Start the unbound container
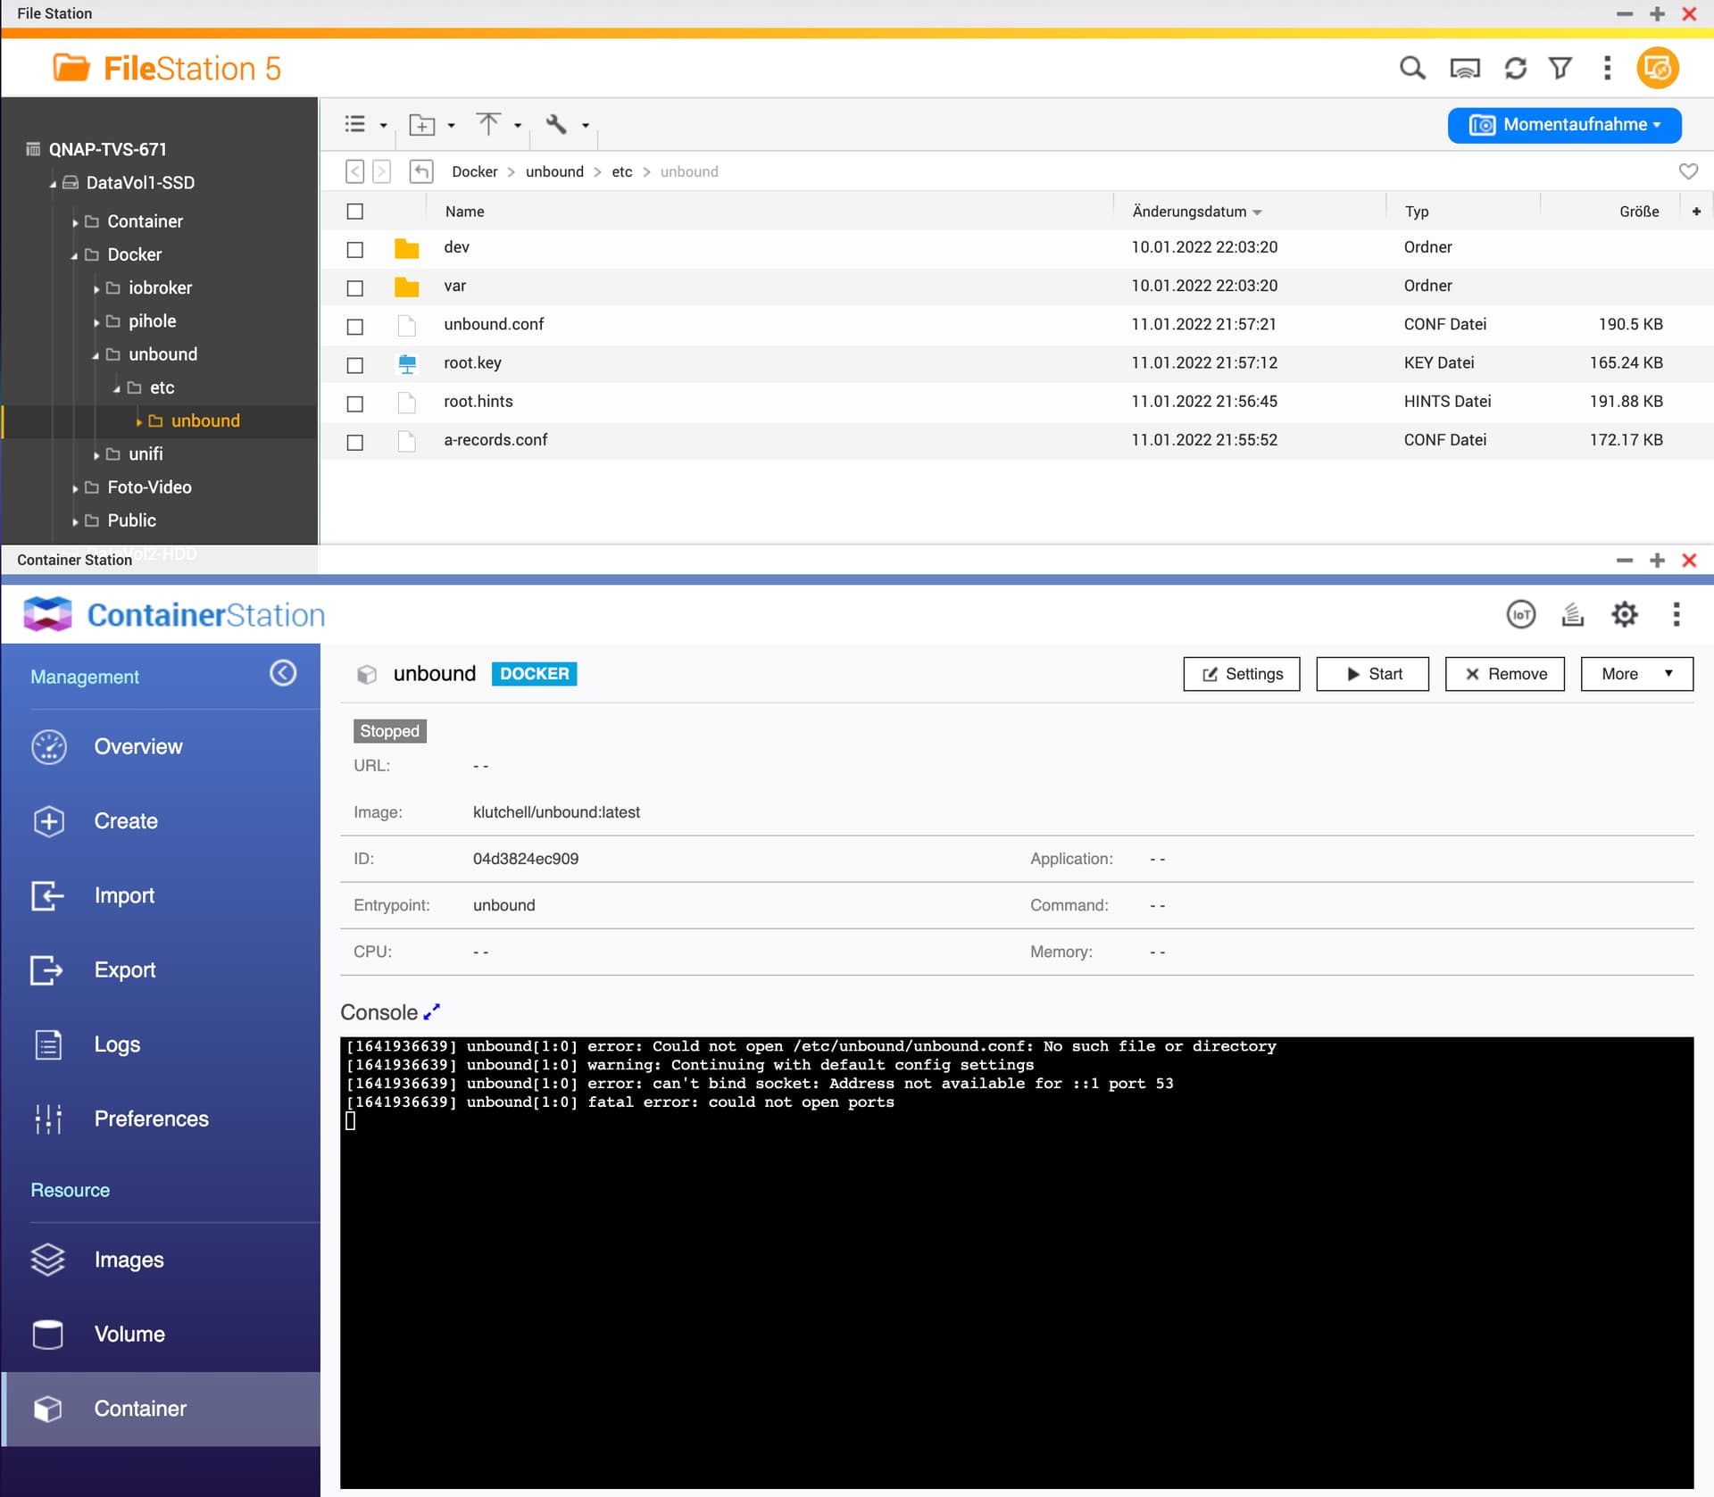This screenshot has width=1714, height=1497. coord(1372,674)
